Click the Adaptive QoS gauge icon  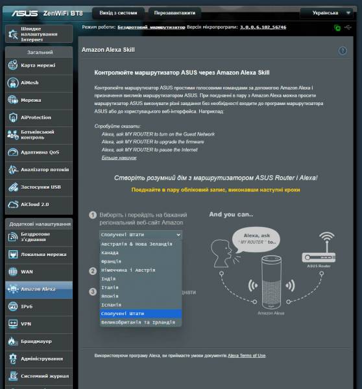tap(13, 152)
